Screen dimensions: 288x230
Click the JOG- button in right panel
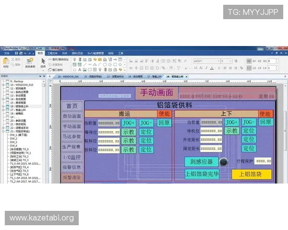pyautogui.click(x=249, y=122)
